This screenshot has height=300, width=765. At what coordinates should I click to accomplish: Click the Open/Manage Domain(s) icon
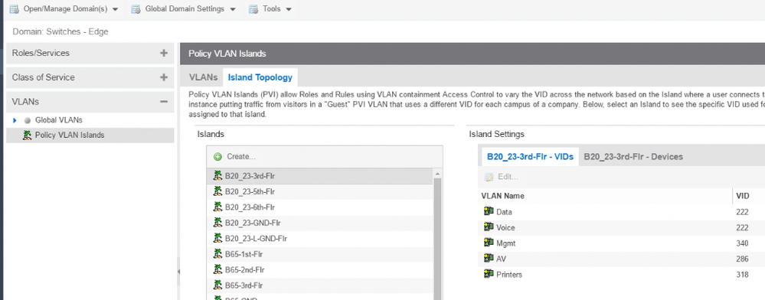pos(14,8)
